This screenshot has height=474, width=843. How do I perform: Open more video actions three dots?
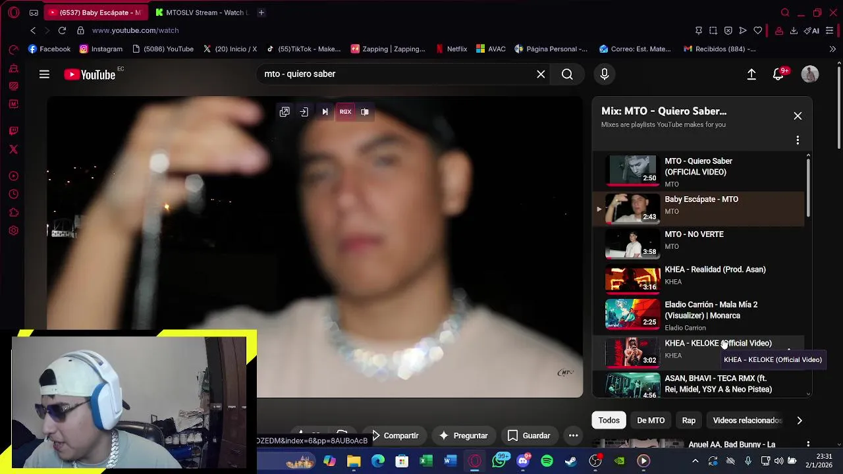[574, 436]
